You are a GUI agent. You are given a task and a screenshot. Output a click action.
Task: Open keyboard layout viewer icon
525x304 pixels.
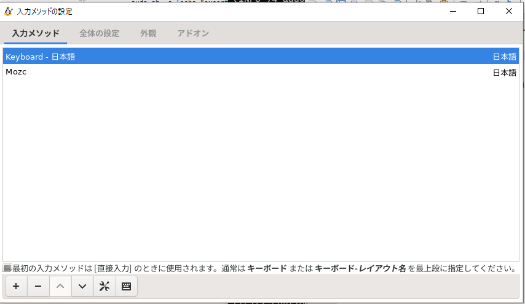(126, 286)
